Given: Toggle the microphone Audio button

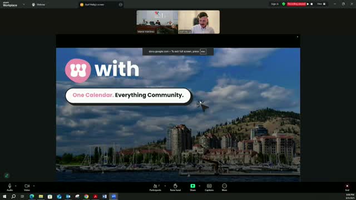Looking at the screenshot, I should [x=9, y=187].
